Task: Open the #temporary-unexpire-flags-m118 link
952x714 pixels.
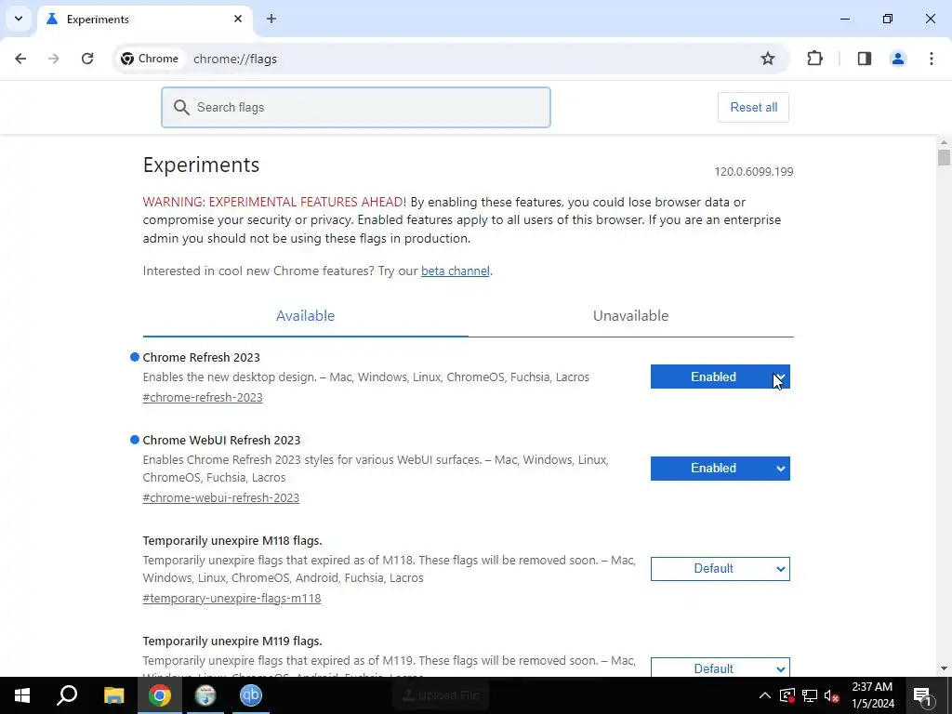Action: pyautogui.click(x=231, y=598)
